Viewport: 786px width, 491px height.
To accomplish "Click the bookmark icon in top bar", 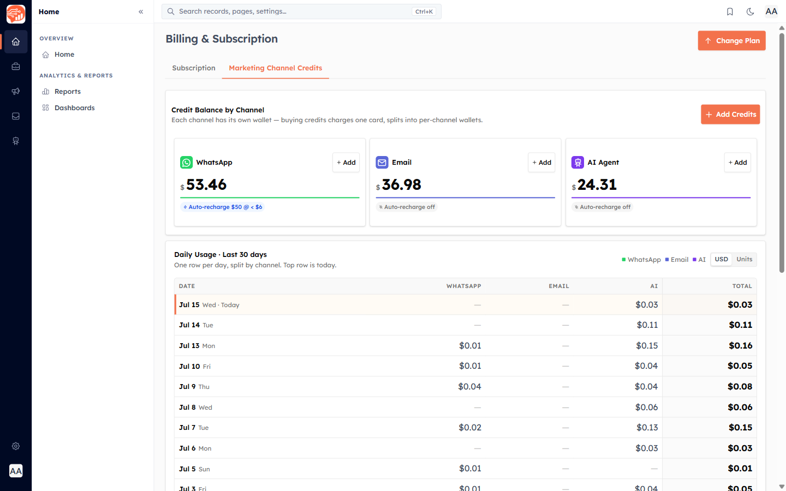I will tap(730, 11).
